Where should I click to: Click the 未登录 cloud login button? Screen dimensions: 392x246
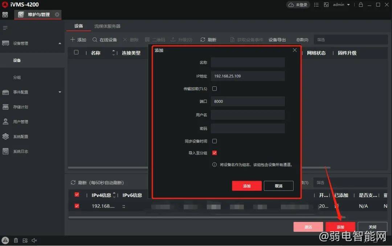(298, 5)
